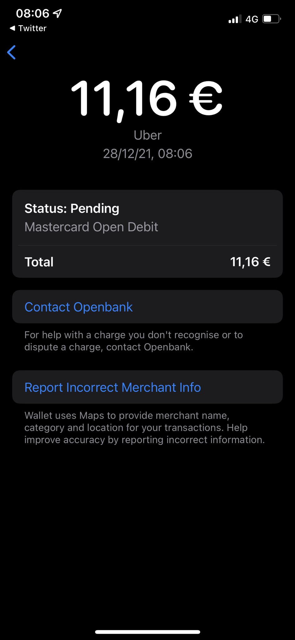The image size is (295, 640).
Task: Tap the 4G network indicator
Action: 252,19
